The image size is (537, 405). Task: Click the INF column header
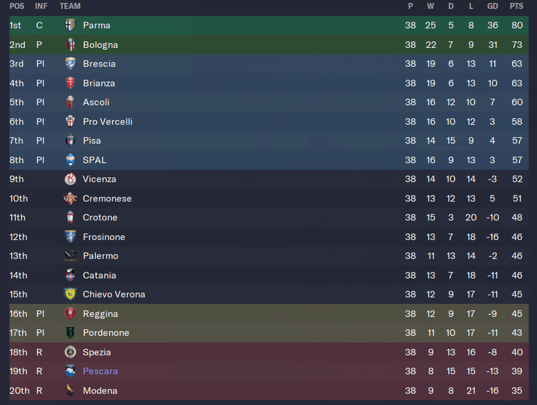(41, 6)
